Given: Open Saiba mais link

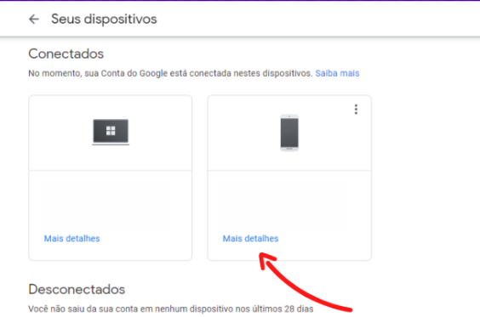Looking at the screenshot, I should 337,73.
